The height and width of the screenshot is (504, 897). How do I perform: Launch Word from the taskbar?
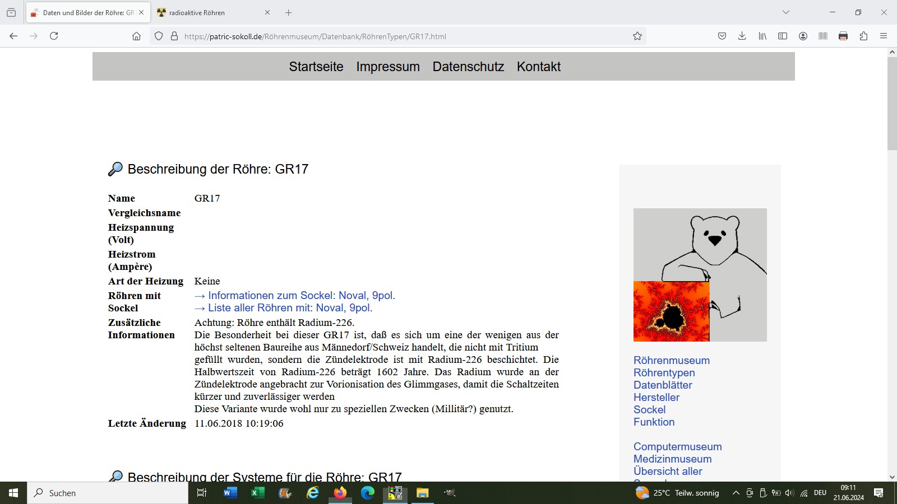tap(230, 493)
